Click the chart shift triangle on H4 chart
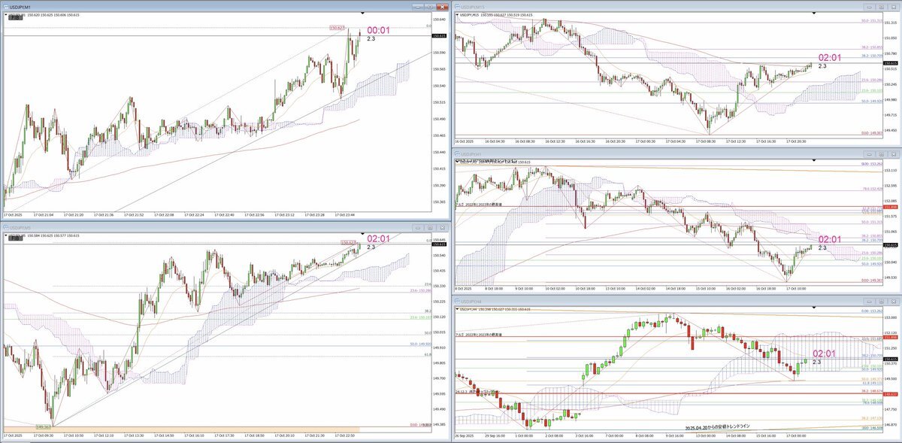Image resolution: width=902 pixels, height=443 pixels. [x=814, y=308]
